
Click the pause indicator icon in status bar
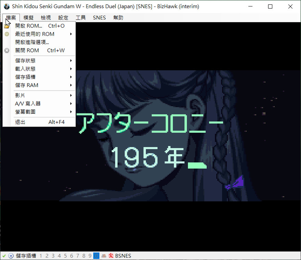tap(11, 256)
